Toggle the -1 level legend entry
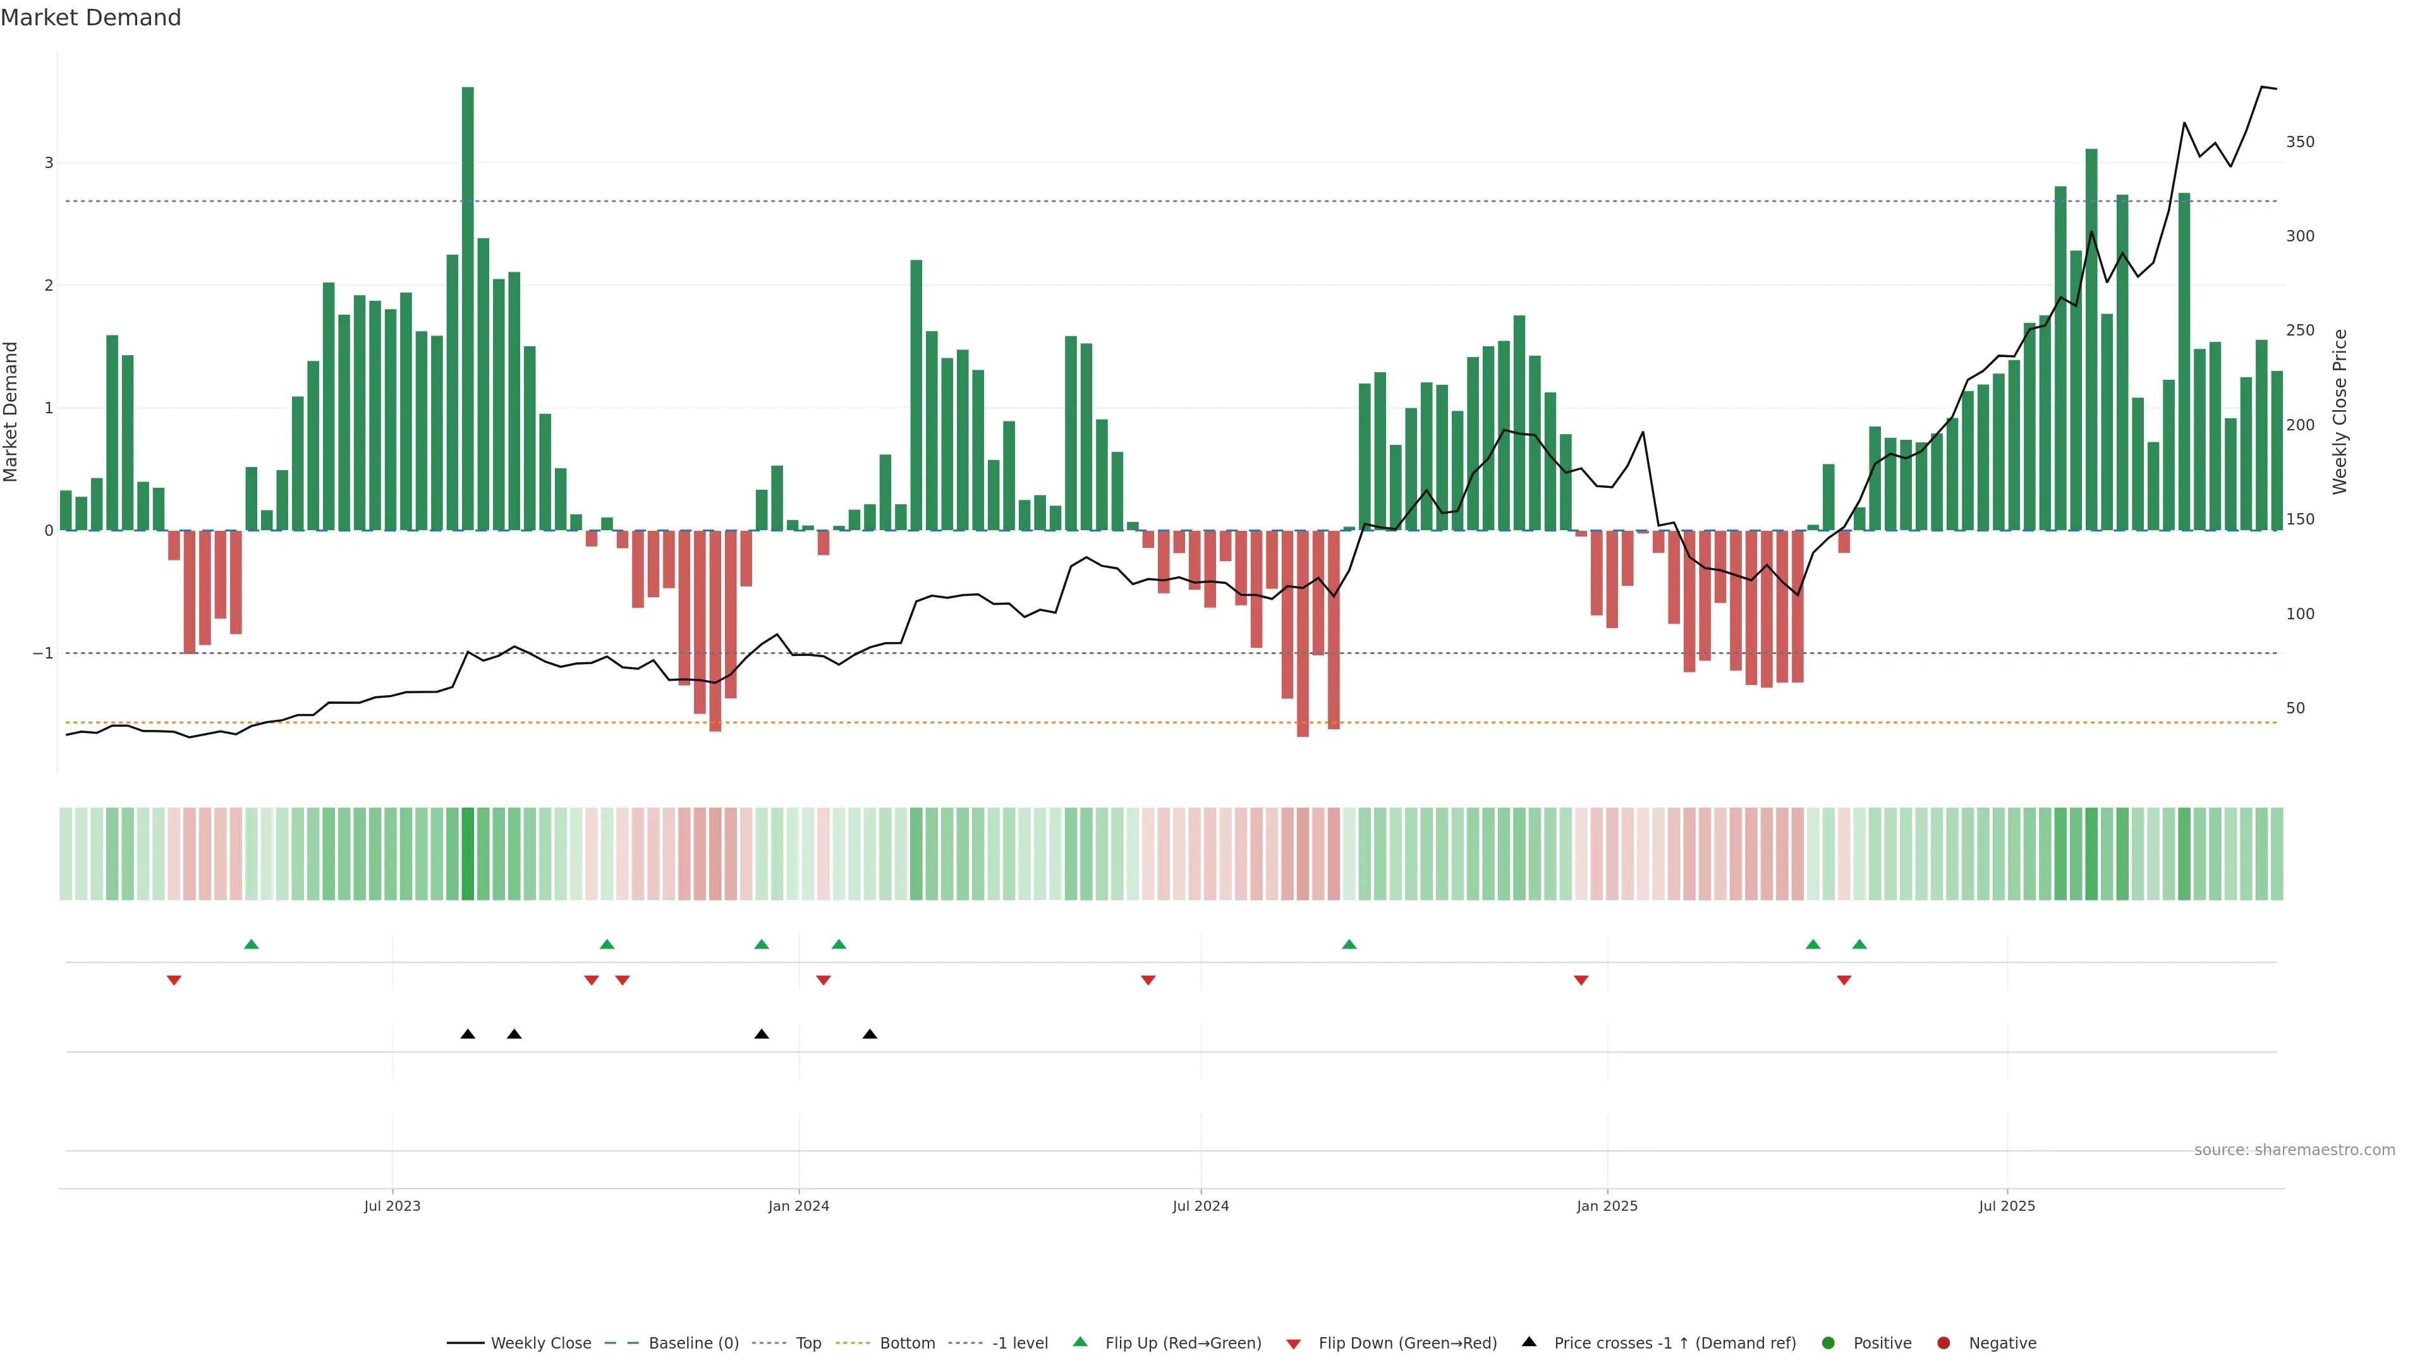This screenshot has width=2427, height=1365. (1019, 1342)
